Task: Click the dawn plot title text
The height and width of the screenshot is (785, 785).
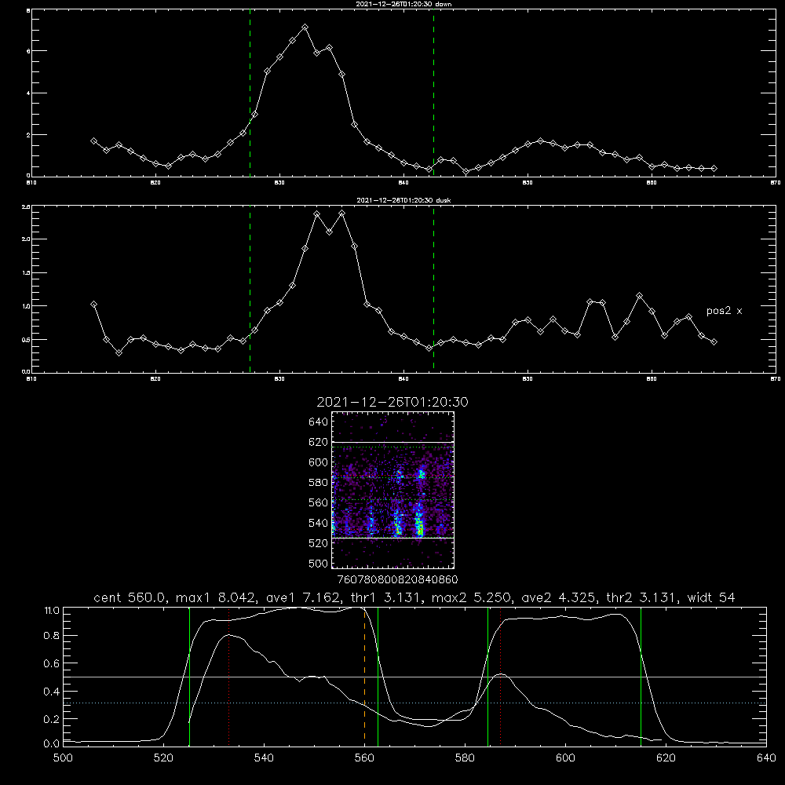Action: 403,4
